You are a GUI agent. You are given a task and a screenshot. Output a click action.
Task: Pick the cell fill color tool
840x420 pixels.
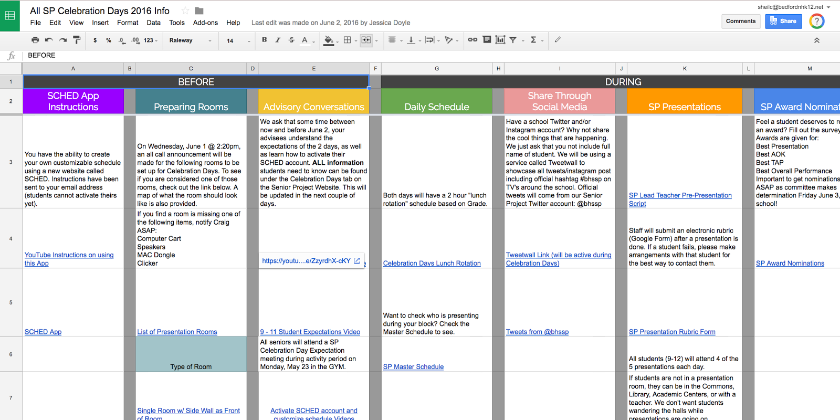(x=329, y=40)
